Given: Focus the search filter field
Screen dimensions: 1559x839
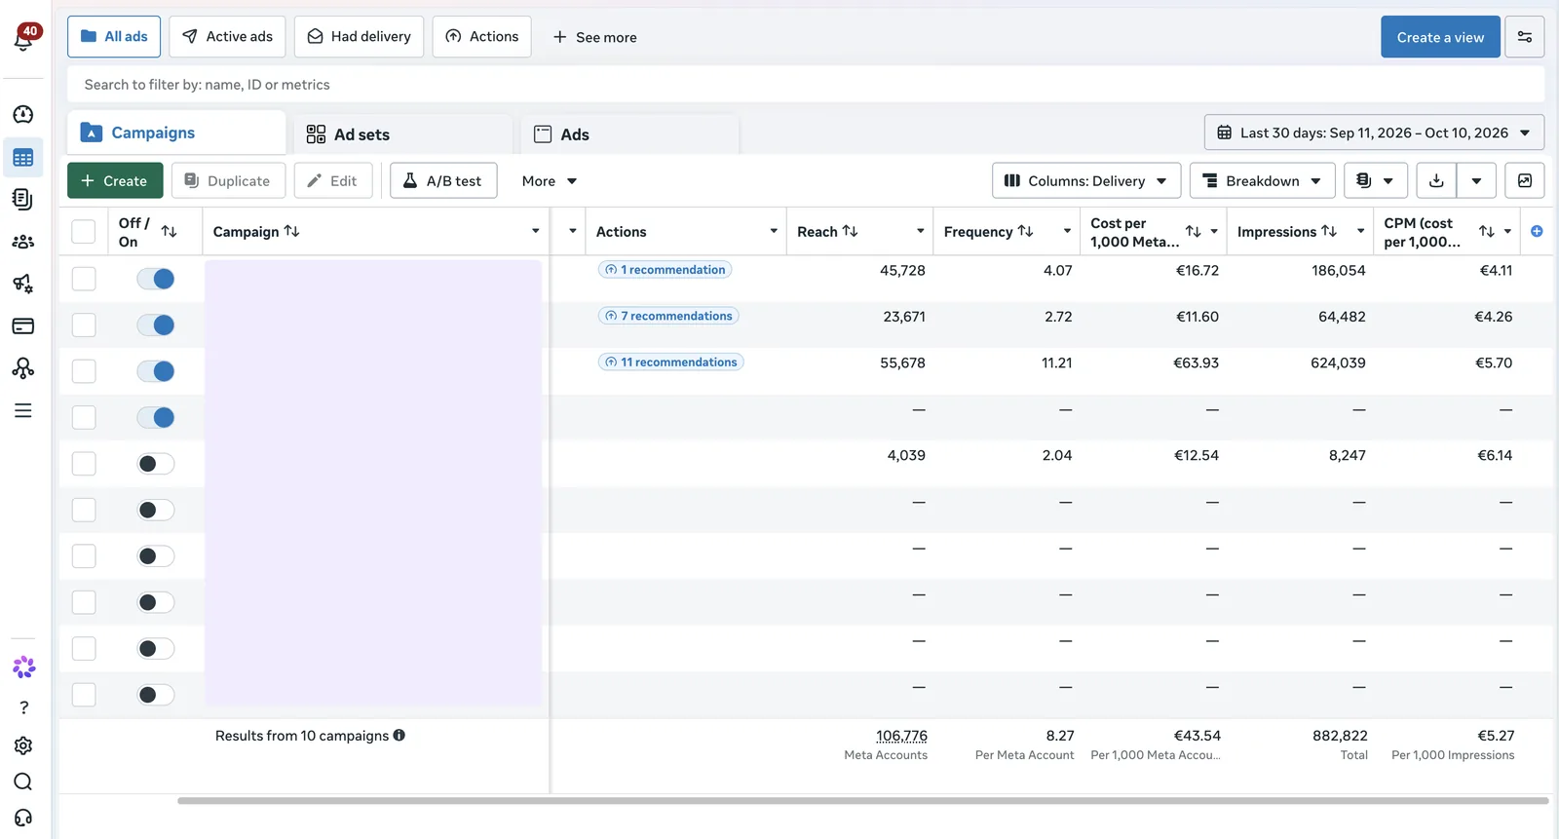Looking at the screenshot, I should [806, 85].
